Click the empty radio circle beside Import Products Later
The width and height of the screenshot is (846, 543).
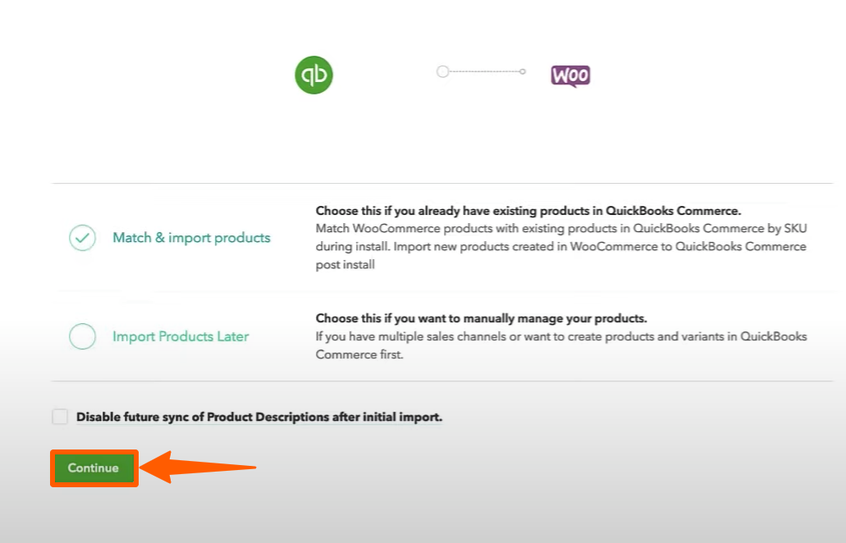tap(82, 335)
